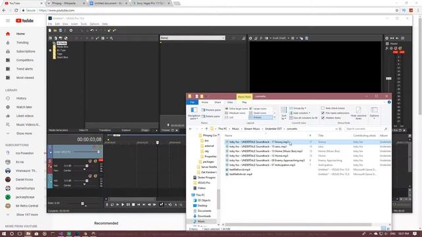Toggle mute on first audio track

[x=90, y=161]
